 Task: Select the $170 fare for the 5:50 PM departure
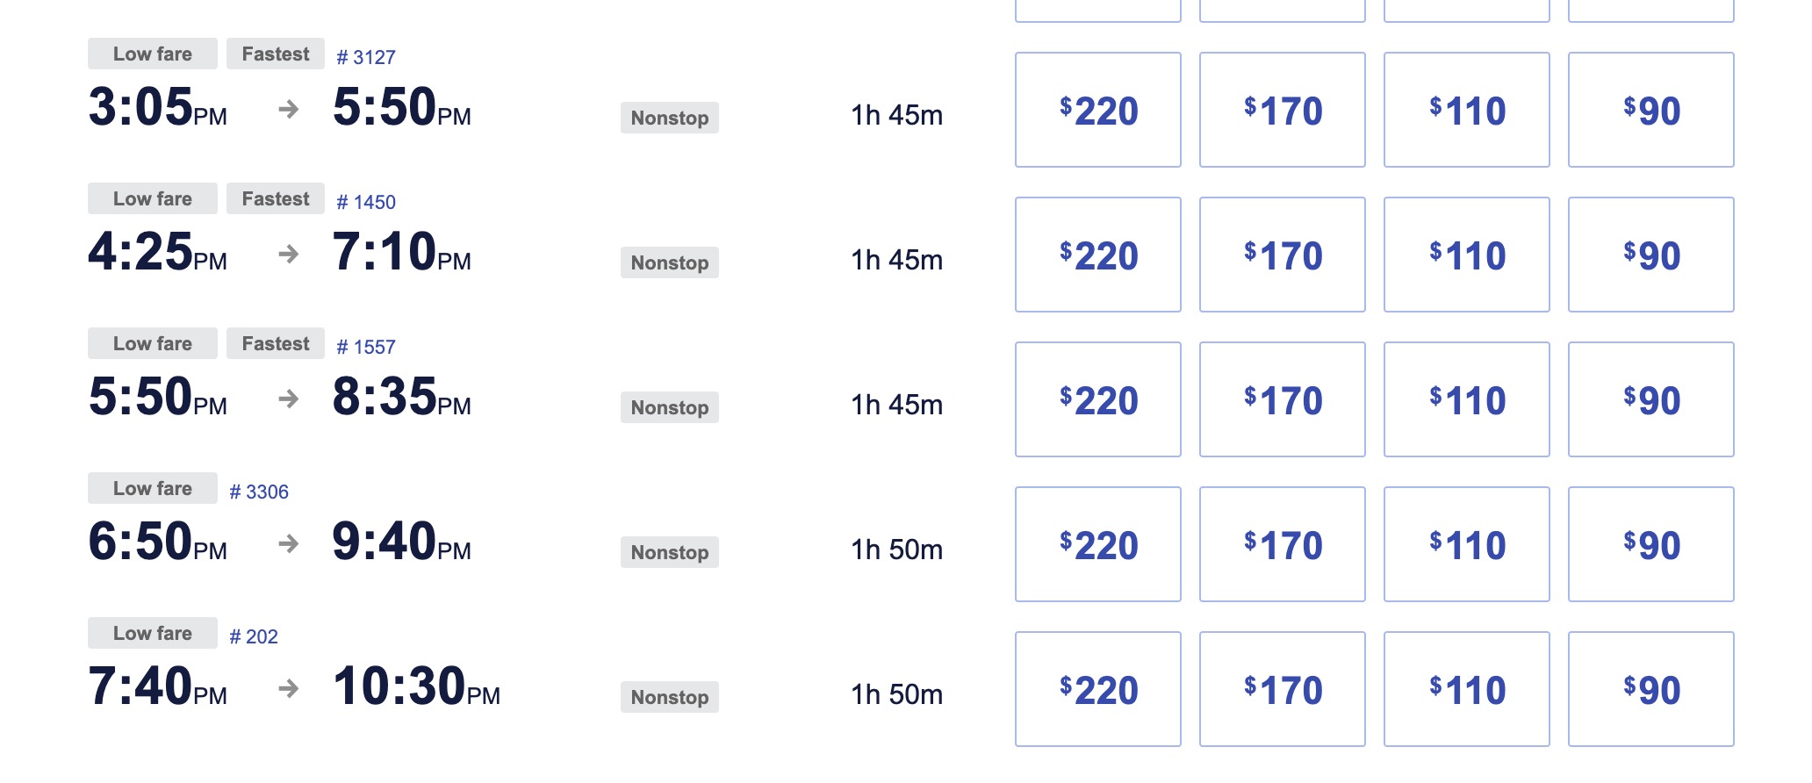click(1282, 399)
